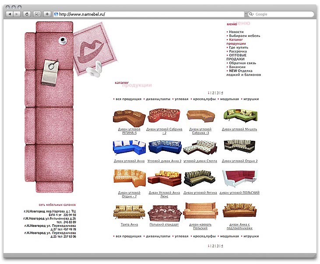
Task: Open диван-кровать Польский thumbnail
Action: [x=200, y=211]
